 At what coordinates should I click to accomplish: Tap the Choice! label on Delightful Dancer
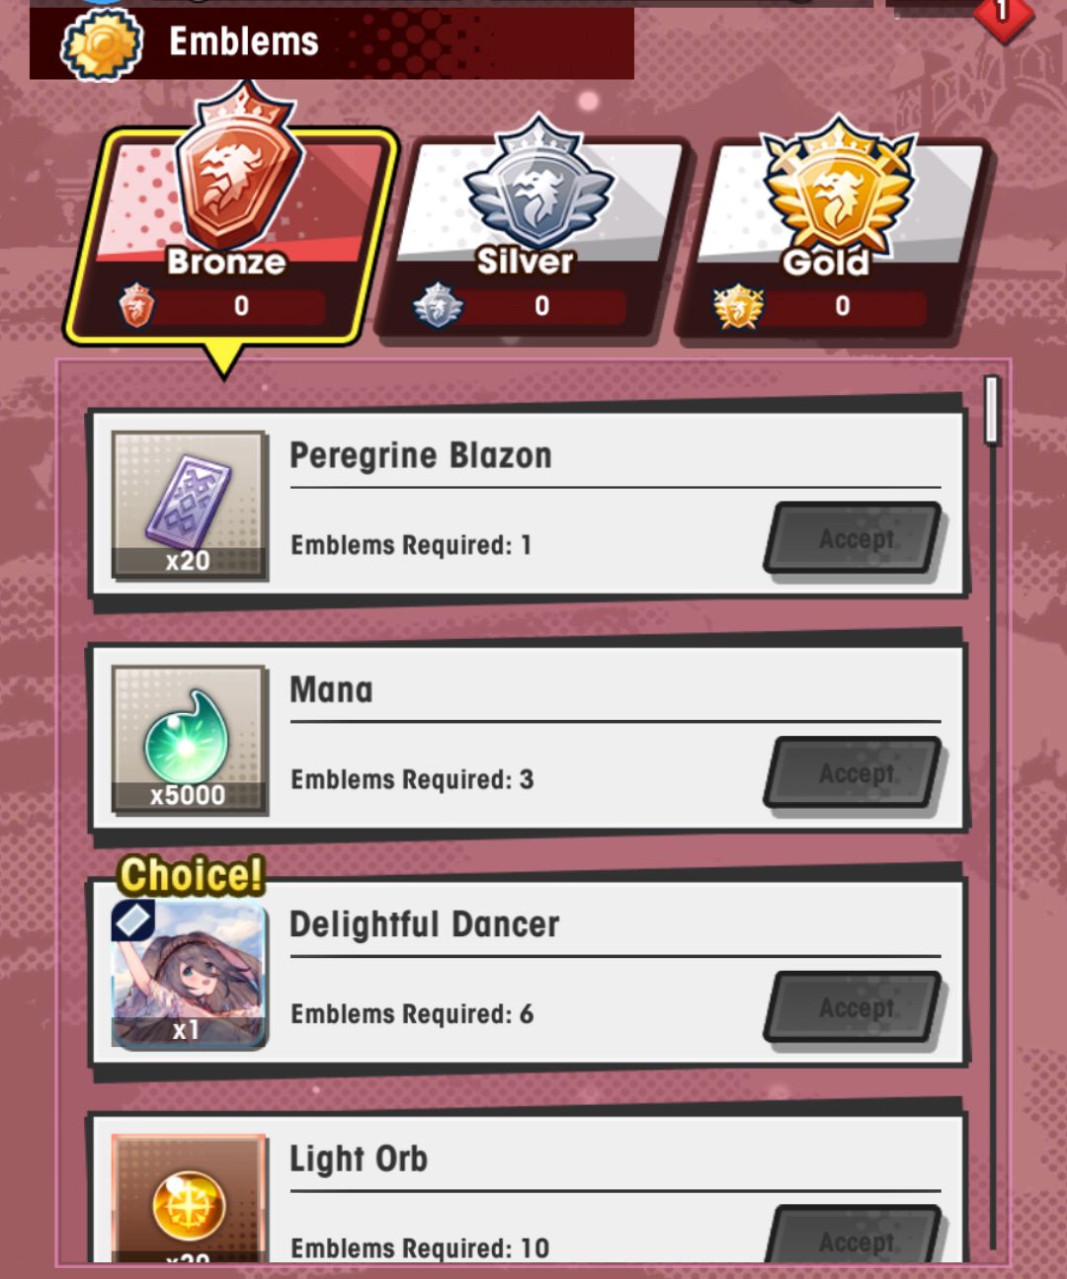pyautogui.click(x=192, y=875)
